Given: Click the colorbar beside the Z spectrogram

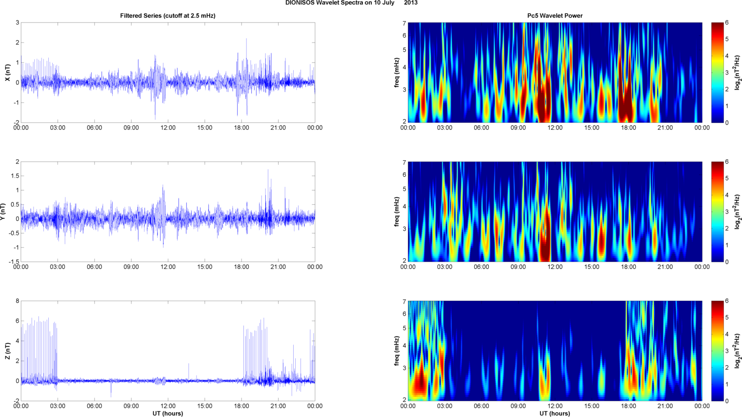Looking at the screenshot, I should tap(717, 351).
